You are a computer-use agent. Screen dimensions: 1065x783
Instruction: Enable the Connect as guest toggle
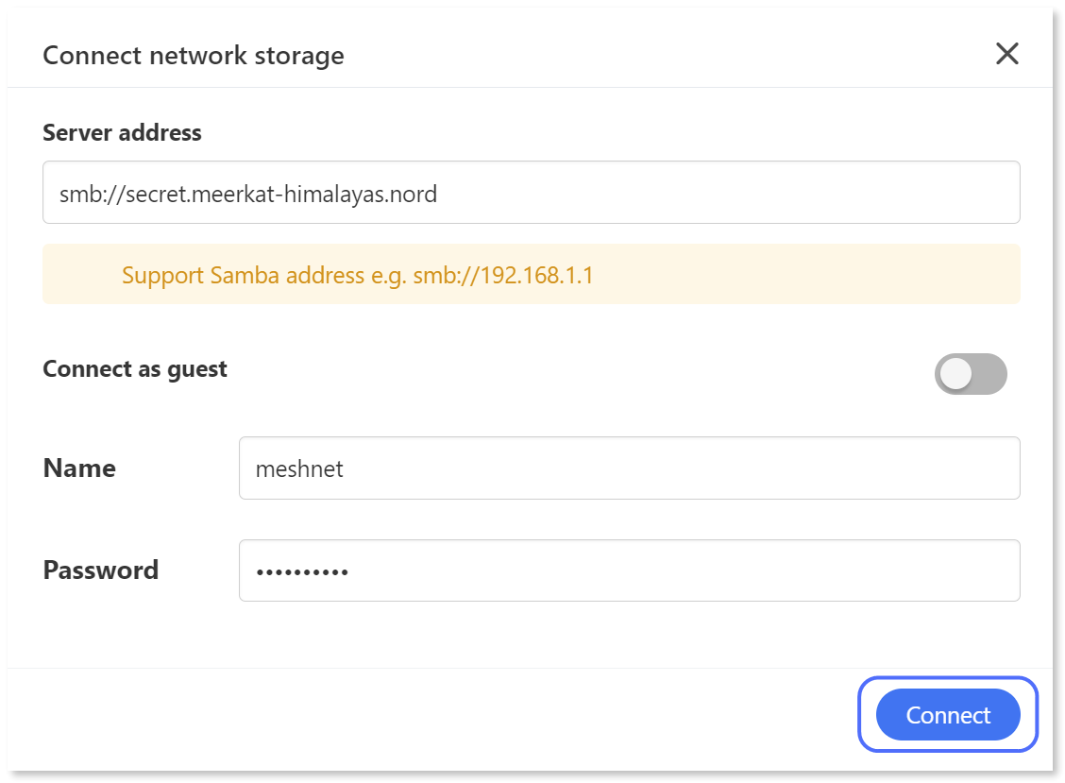tap(971, 374)
